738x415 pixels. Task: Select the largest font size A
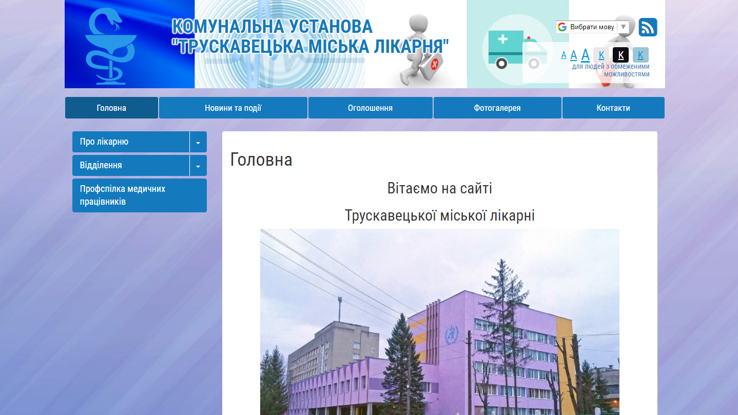pos(585,55)
